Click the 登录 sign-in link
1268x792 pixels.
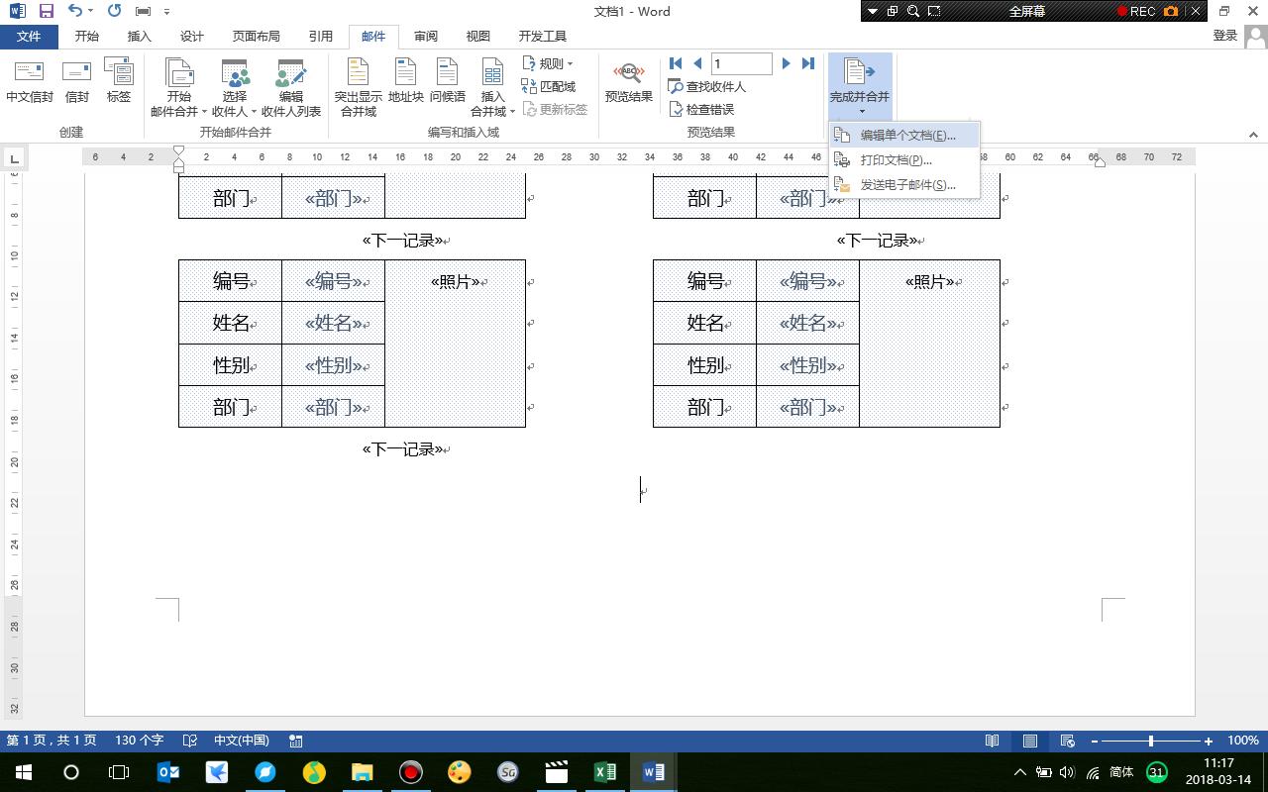(x=1224, y=34)
